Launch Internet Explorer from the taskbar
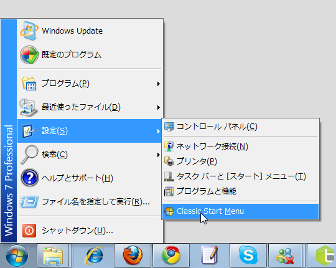Screen dimensions: 336x268 click(94, 256)
